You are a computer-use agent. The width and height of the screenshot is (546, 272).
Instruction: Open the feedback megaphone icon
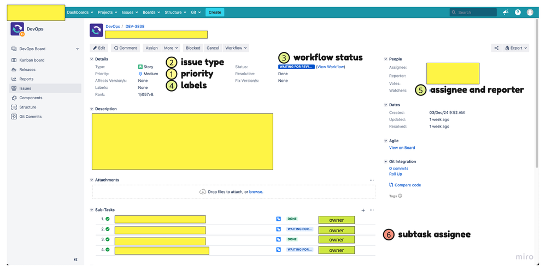pyautogui.click(x=505, y=12)
